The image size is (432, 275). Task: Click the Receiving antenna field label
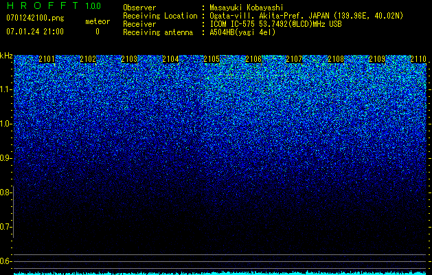158,32
